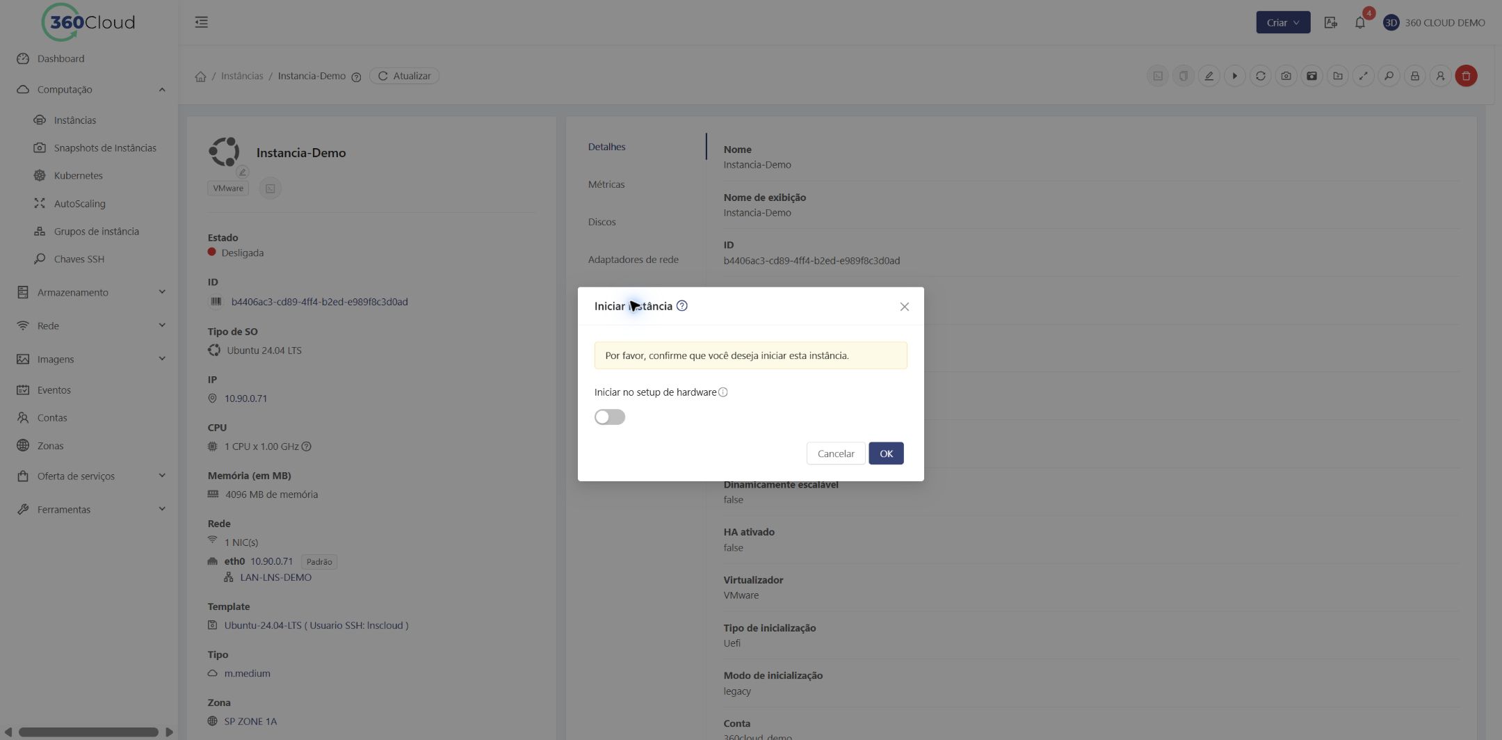The width and height of the screenshot is (1502, 740).
Task: Open the notifications bell icon
Action: (x=1359, y=22)
